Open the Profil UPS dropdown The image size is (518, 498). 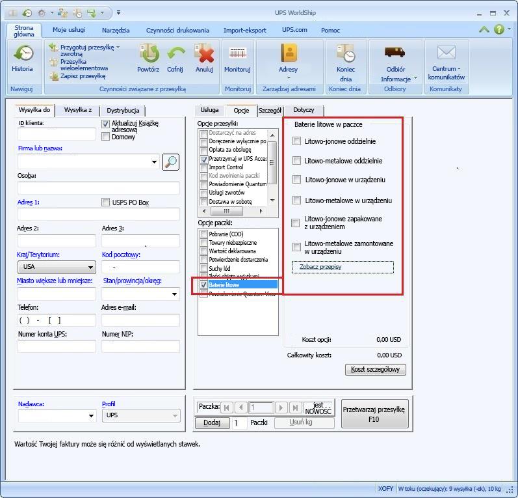click(175, 415)
